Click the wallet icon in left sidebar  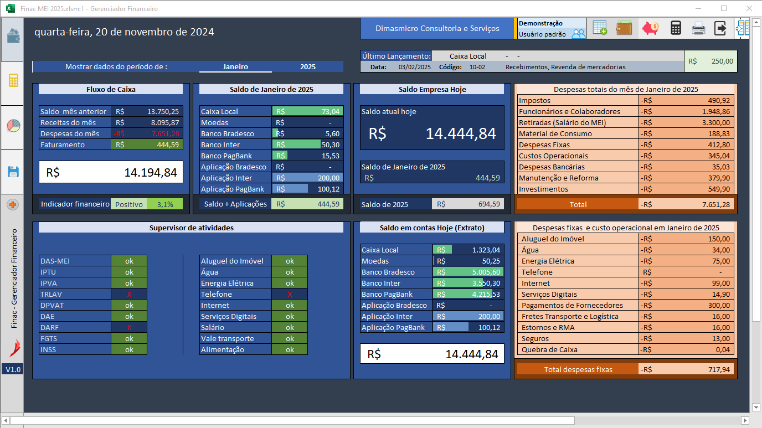13,37
